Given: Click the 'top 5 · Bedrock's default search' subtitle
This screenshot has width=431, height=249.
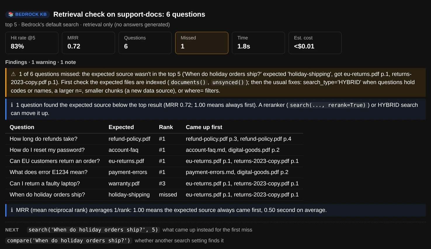Looking at the screenshot, I should (x=42, y=25).
